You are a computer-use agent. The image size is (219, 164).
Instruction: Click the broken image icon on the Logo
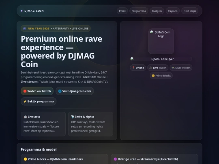152,32
